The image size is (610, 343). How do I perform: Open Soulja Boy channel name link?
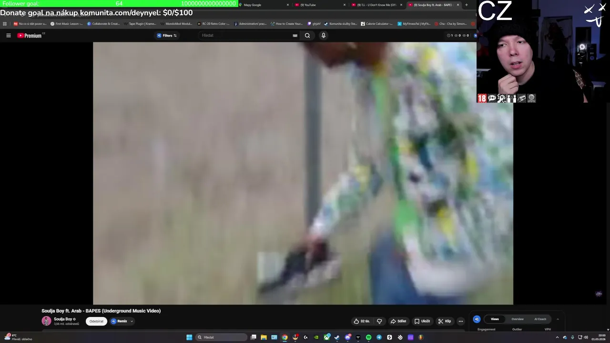[x=63, y=319]
